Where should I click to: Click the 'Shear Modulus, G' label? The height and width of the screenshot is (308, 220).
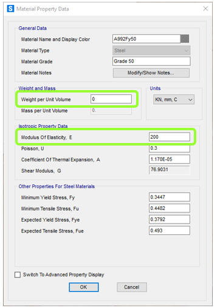(x=41, y=171)
